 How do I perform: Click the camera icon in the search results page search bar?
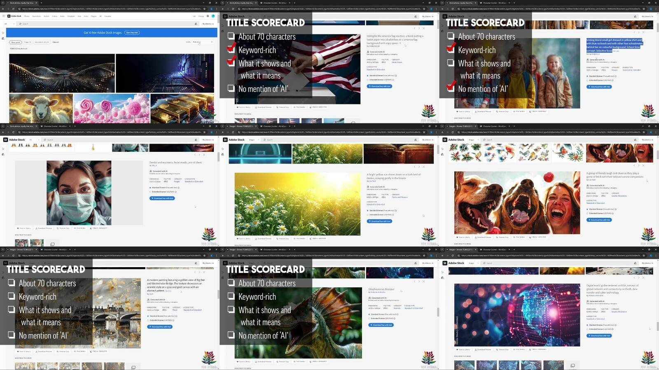196,24
